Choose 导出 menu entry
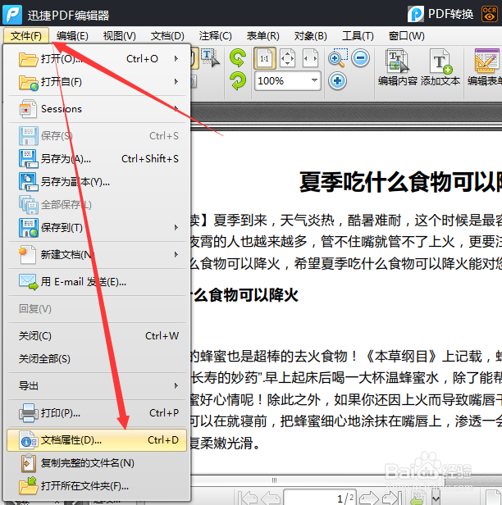 [x=97, y=385]
